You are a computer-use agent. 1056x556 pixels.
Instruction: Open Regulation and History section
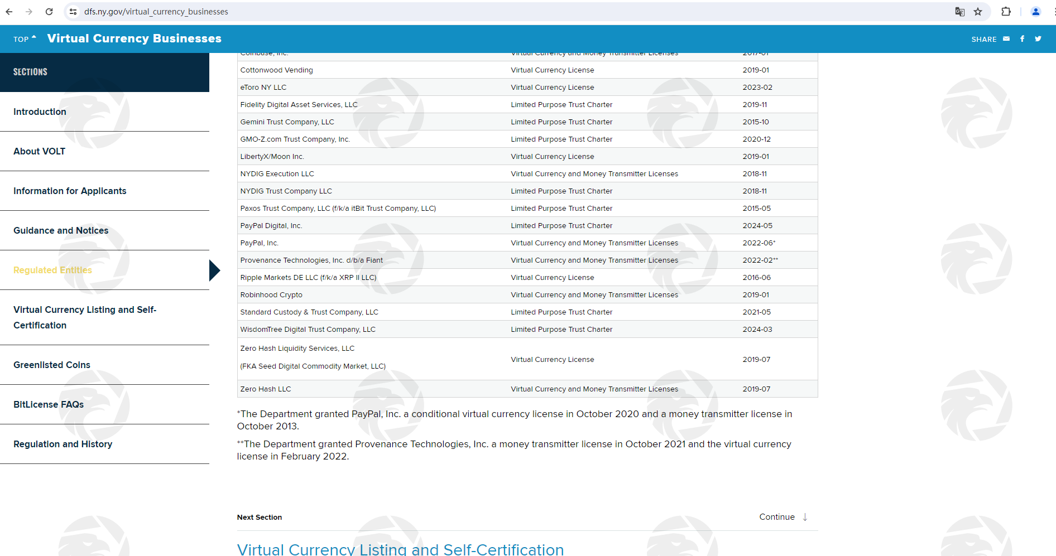point(63,444)
